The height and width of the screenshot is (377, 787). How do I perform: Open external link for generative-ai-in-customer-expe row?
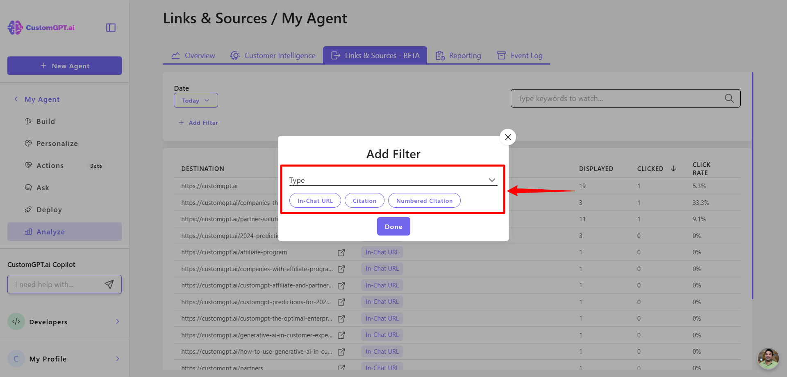click(341, 335)
